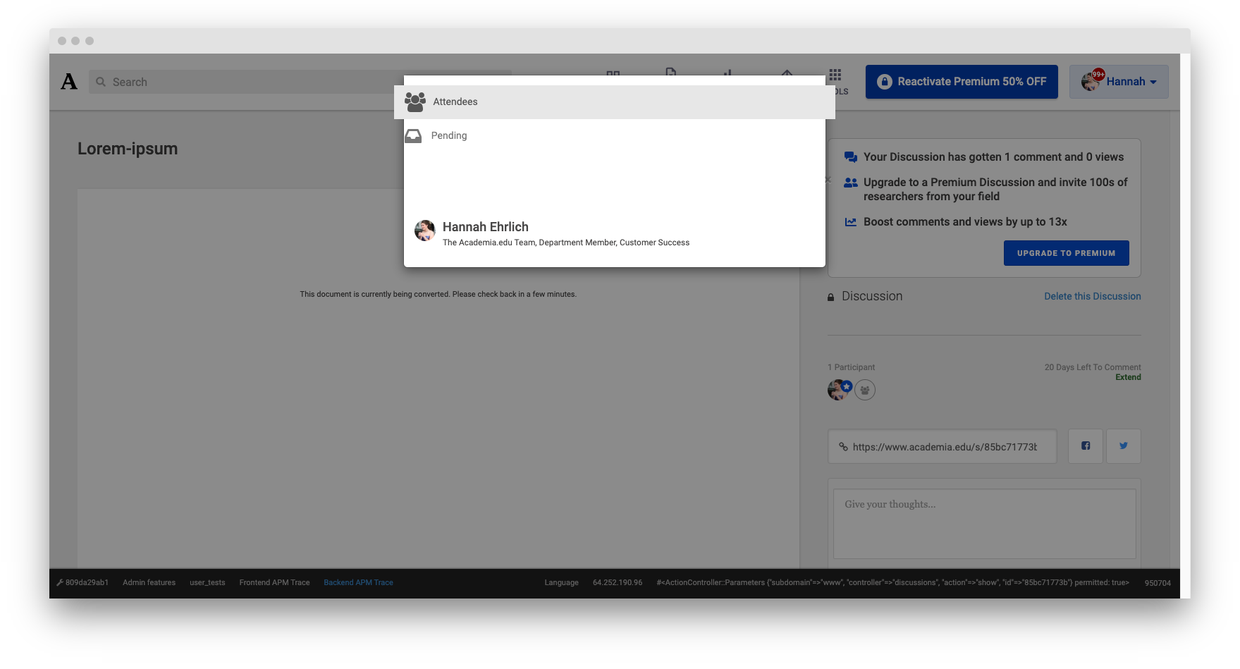Click the 99+ notifications badge

click(x=1098, y=74)
